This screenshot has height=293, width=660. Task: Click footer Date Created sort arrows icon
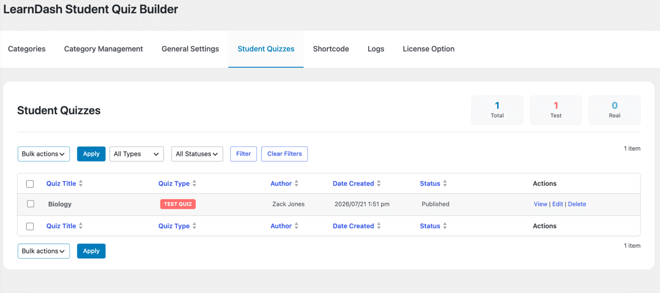coord(379,226)
